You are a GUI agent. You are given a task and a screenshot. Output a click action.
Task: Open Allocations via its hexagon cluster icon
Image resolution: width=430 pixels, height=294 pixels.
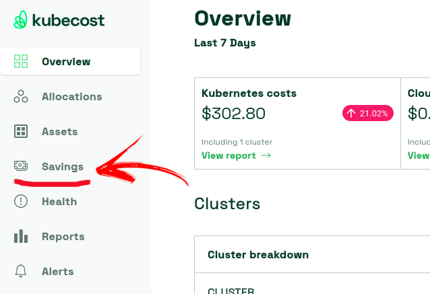(x=21, y=96)
